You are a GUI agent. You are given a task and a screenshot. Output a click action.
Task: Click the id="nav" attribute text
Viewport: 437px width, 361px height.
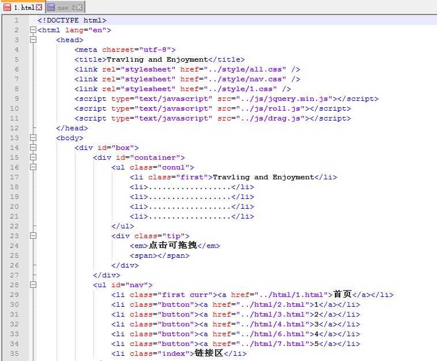[x=130, y=285]
